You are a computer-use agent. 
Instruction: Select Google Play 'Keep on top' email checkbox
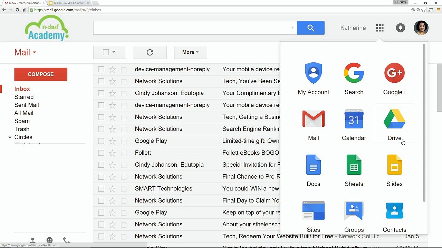click(101, 213)
